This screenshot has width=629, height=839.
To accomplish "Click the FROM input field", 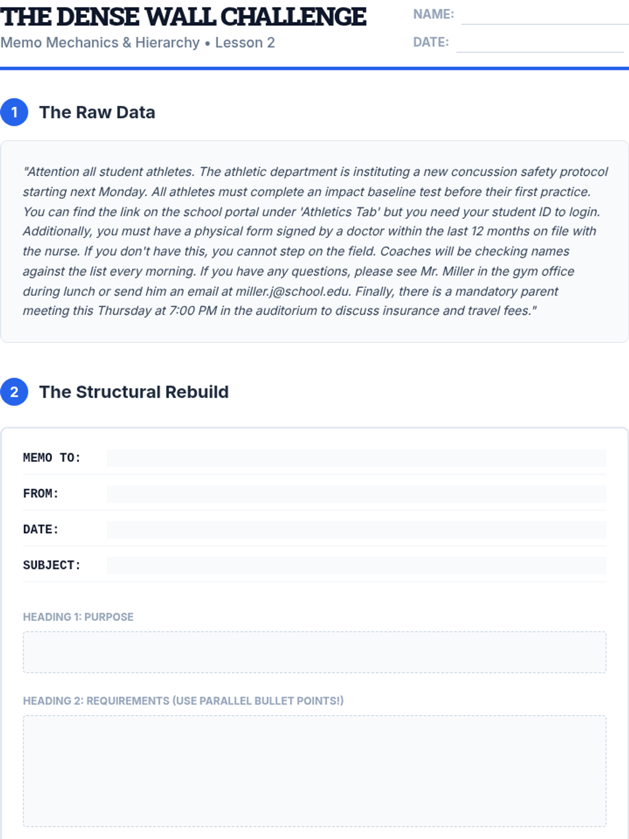I will pos(356,493).
